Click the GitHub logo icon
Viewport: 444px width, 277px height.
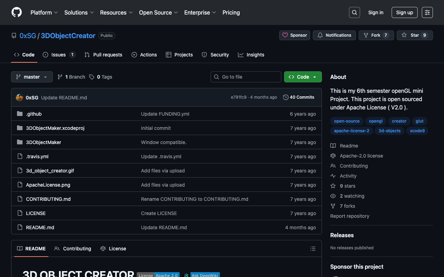point(17,12)
